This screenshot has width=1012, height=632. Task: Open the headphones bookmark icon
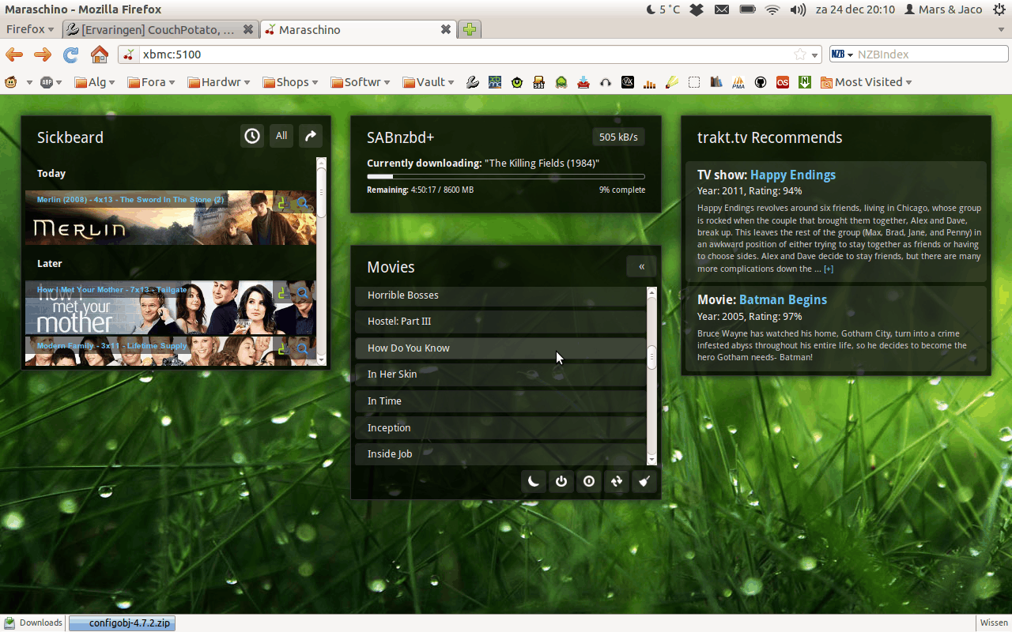click(606, 82)
